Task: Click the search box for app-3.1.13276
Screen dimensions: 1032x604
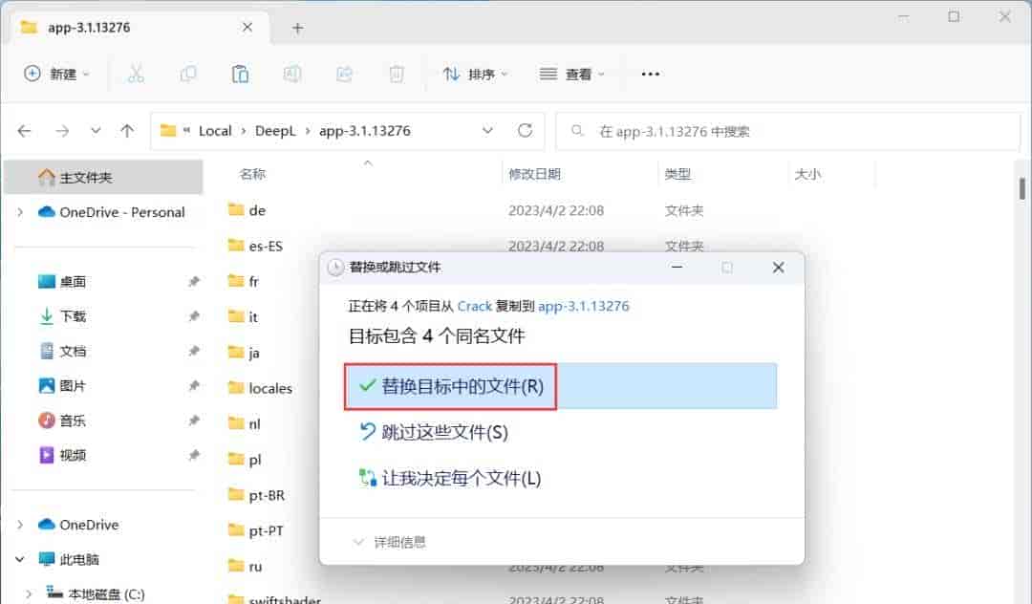Action: (787, 131)
